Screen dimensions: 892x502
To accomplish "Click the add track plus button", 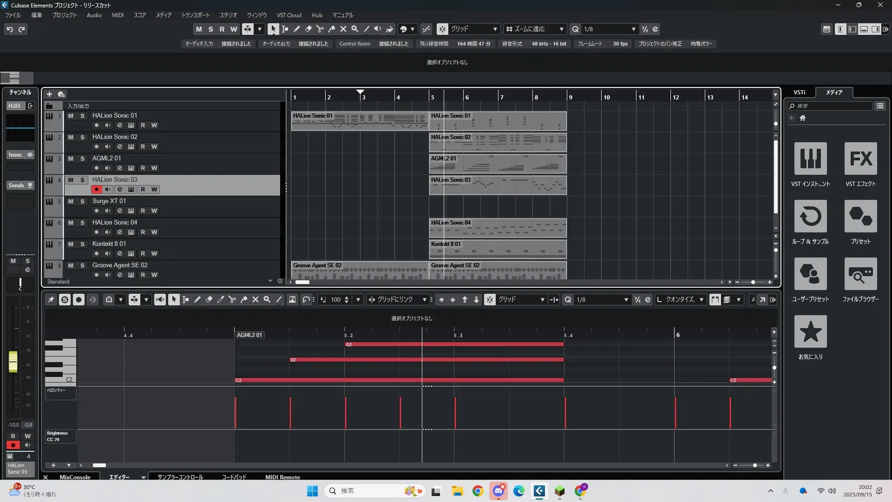I will coord(49,94).
